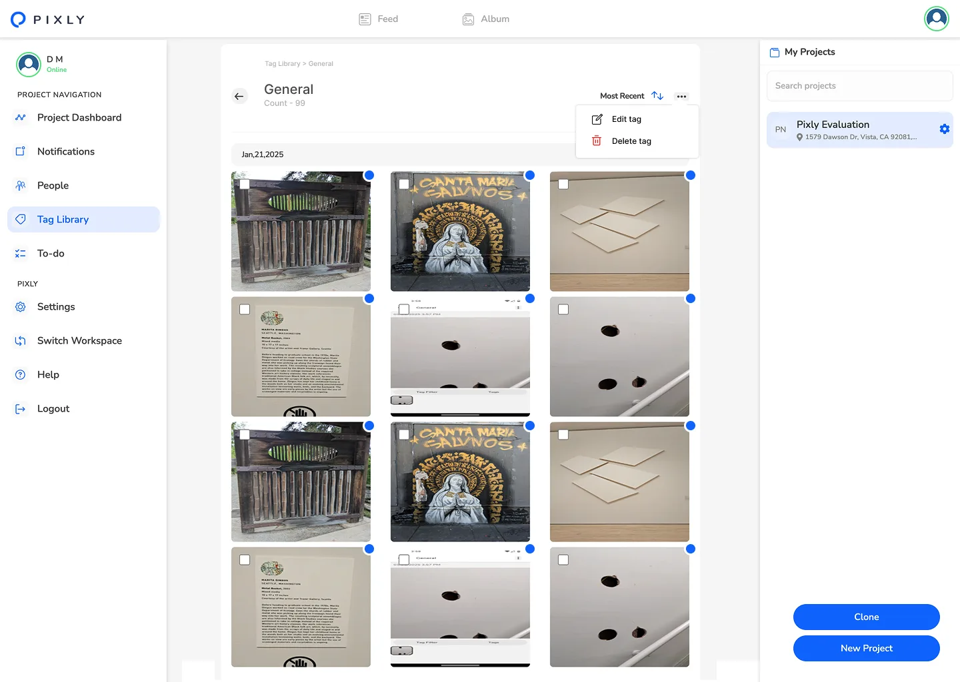Select the first stacked tiles photo checkbox
Viewport: 960px width, 682px height.
click(x=563, y=184)
